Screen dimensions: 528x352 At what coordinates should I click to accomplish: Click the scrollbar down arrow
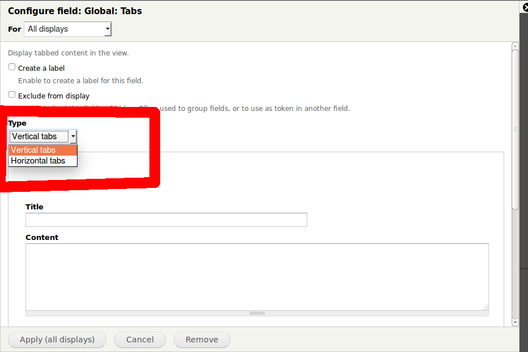[515, 321]
